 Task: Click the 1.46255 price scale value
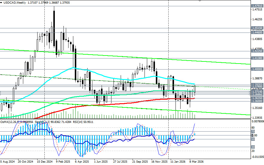pos(258,19)
